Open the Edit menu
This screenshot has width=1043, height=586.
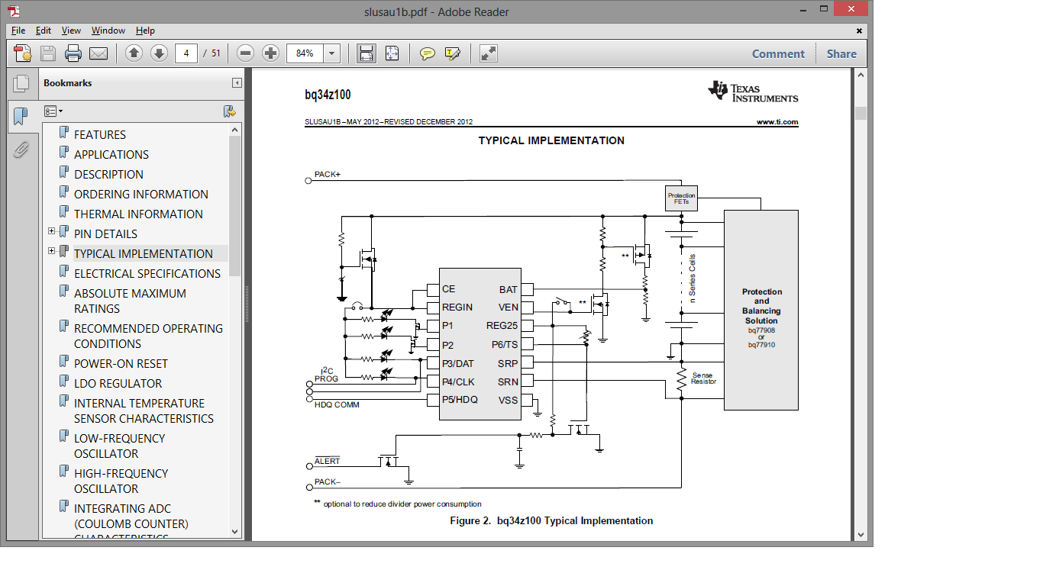44,31
